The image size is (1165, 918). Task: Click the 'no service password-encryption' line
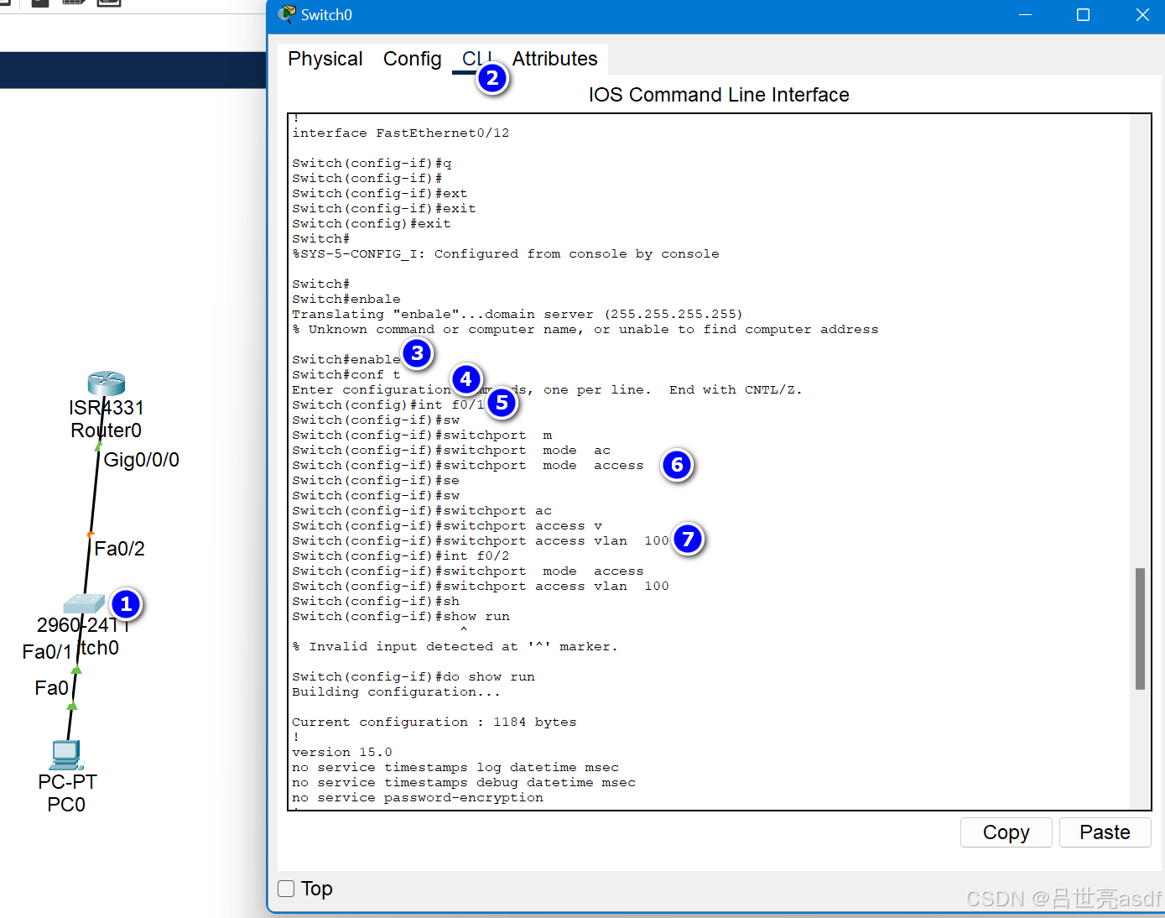coord(417,797)
